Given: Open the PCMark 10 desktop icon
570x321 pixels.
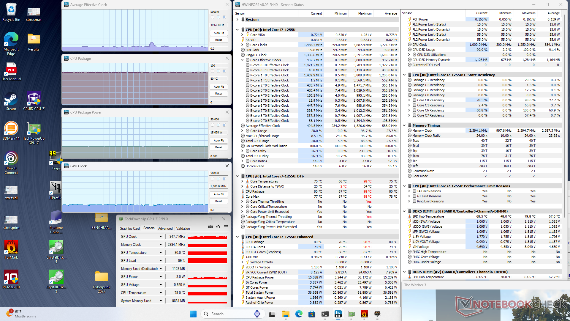Looking at the screenshot, I should [x=11, y=279].
